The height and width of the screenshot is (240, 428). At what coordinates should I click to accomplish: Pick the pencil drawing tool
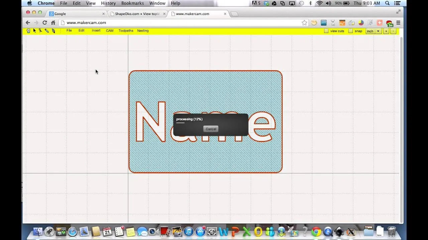coord(47,30)
